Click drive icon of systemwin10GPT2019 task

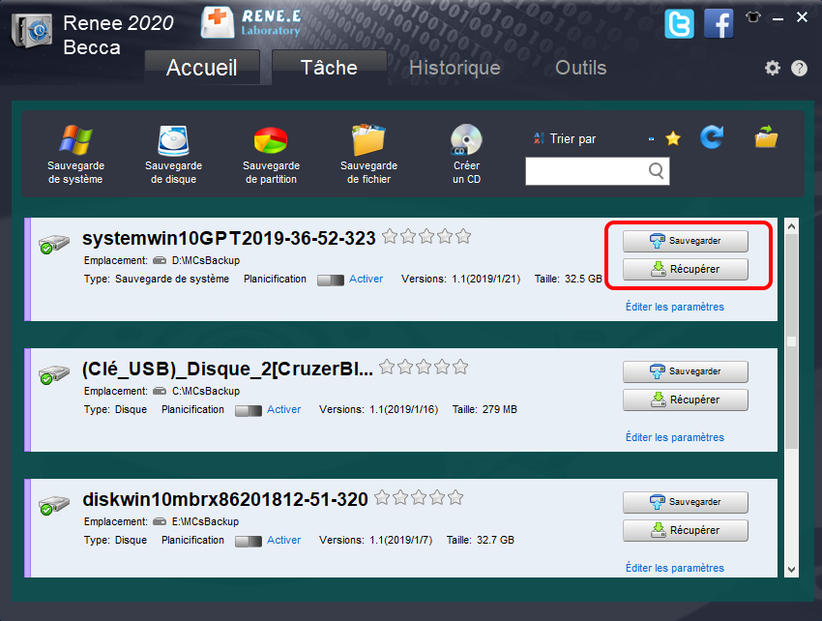[x=54, y=245]
